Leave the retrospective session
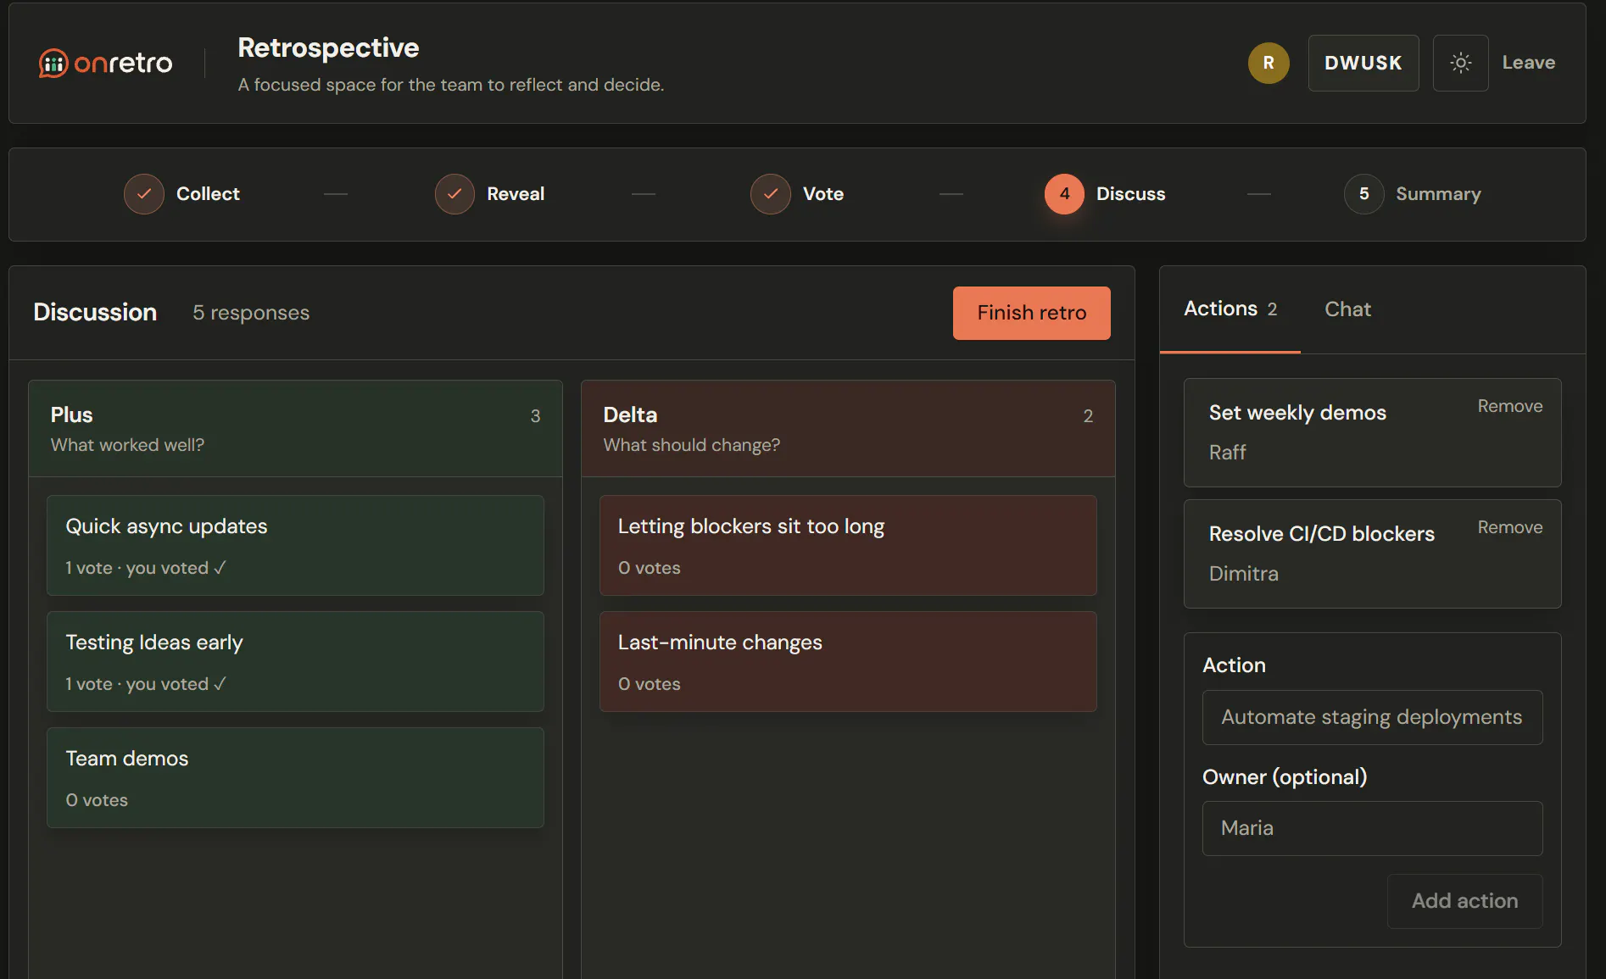Image resolution: width=1606 pixels, height=979 pixels. pos(1528,63)
